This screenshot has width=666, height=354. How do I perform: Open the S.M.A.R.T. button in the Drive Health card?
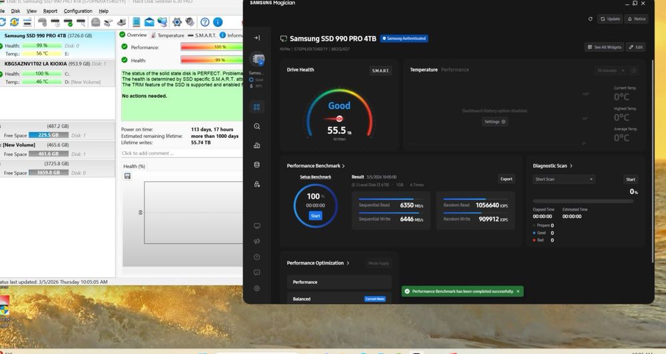click(380, 71)
